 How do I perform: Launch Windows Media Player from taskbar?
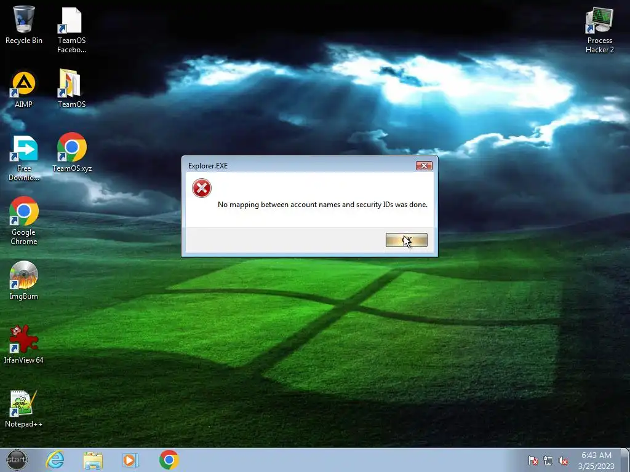(x=130, y=460)
